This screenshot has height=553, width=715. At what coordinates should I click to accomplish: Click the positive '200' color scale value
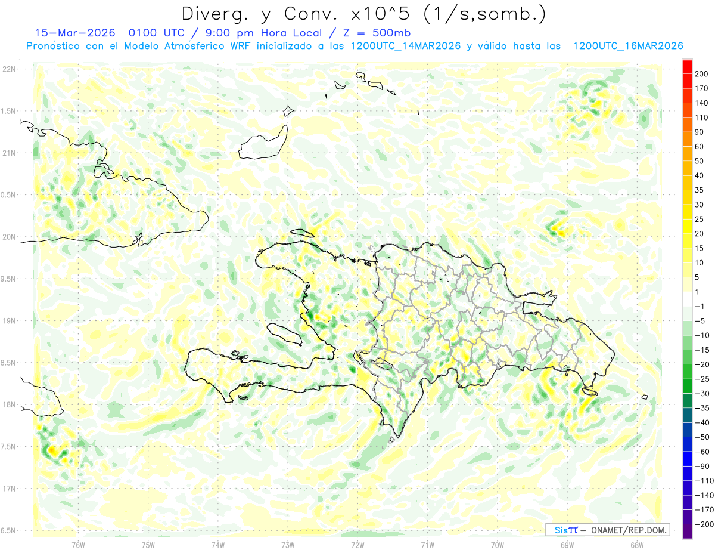(x=701, y=74)
